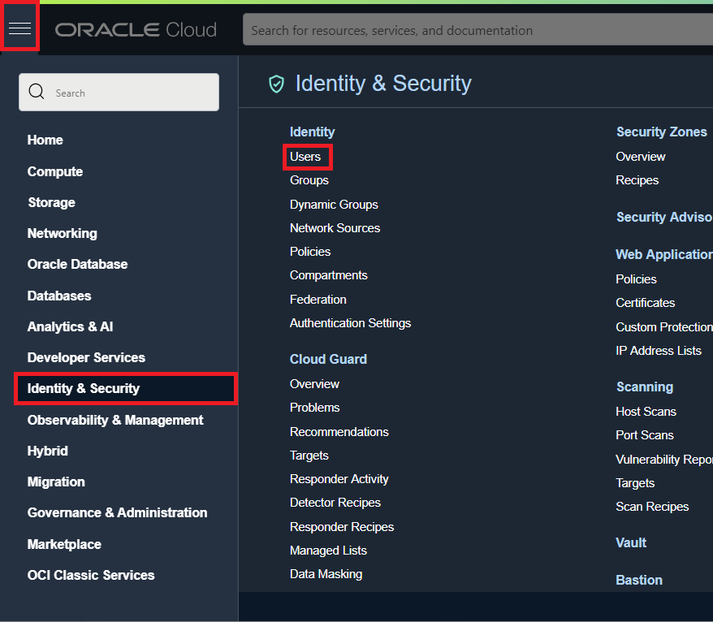Screen dimensions: 713x622
Task: Open Scan Recipes link
Action: 652,507
